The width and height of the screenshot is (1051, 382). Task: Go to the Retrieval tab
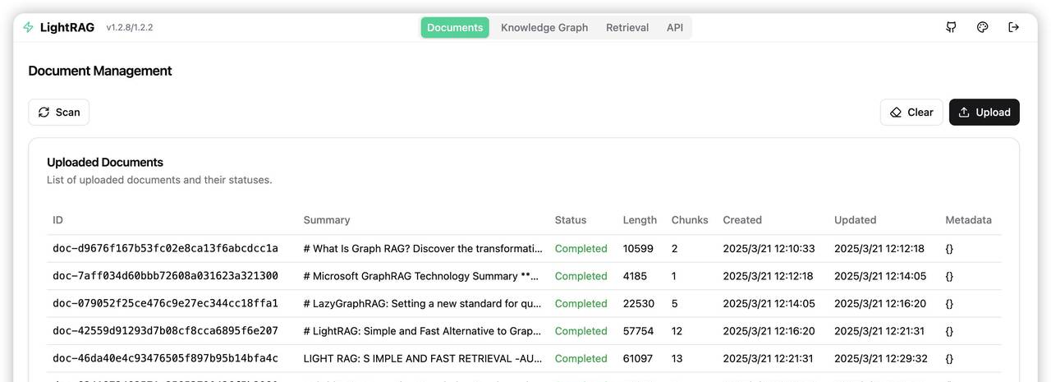[627, 27]
